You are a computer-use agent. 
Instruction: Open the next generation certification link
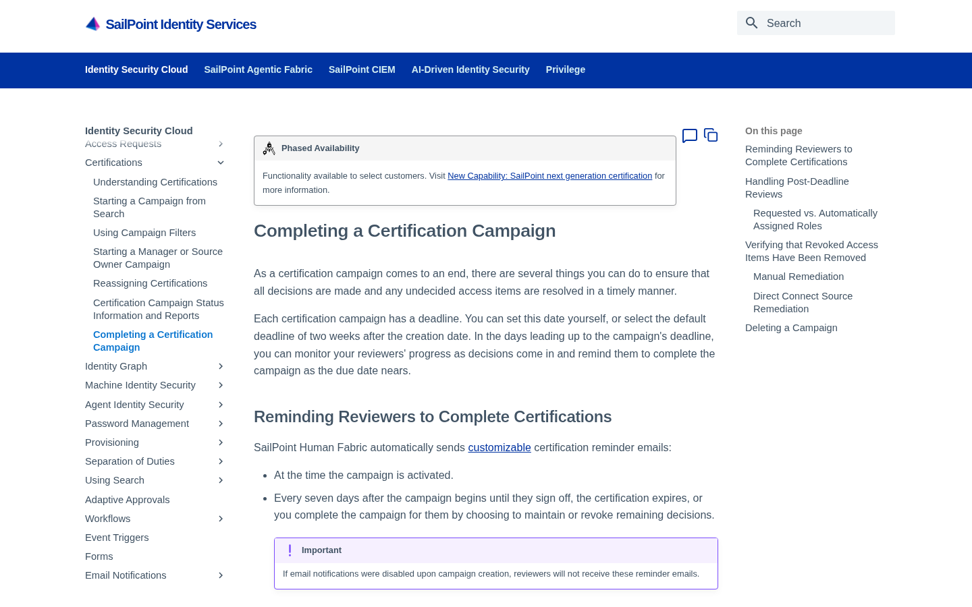pos(549,176)
